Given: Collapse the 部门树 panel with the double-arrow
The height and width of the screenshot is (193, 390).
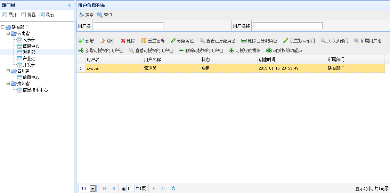Looking at the screenshot, I should point(70,5).
